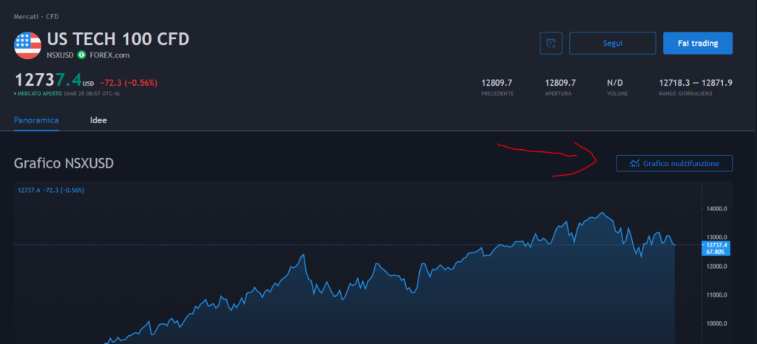The width and height of the screenshot is (757, 344).
Task: Click the Segui follow button
Action: [613, 44]
